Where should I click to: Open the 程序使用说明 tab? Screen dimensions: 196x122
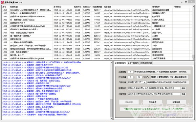(x=146, y=63)
